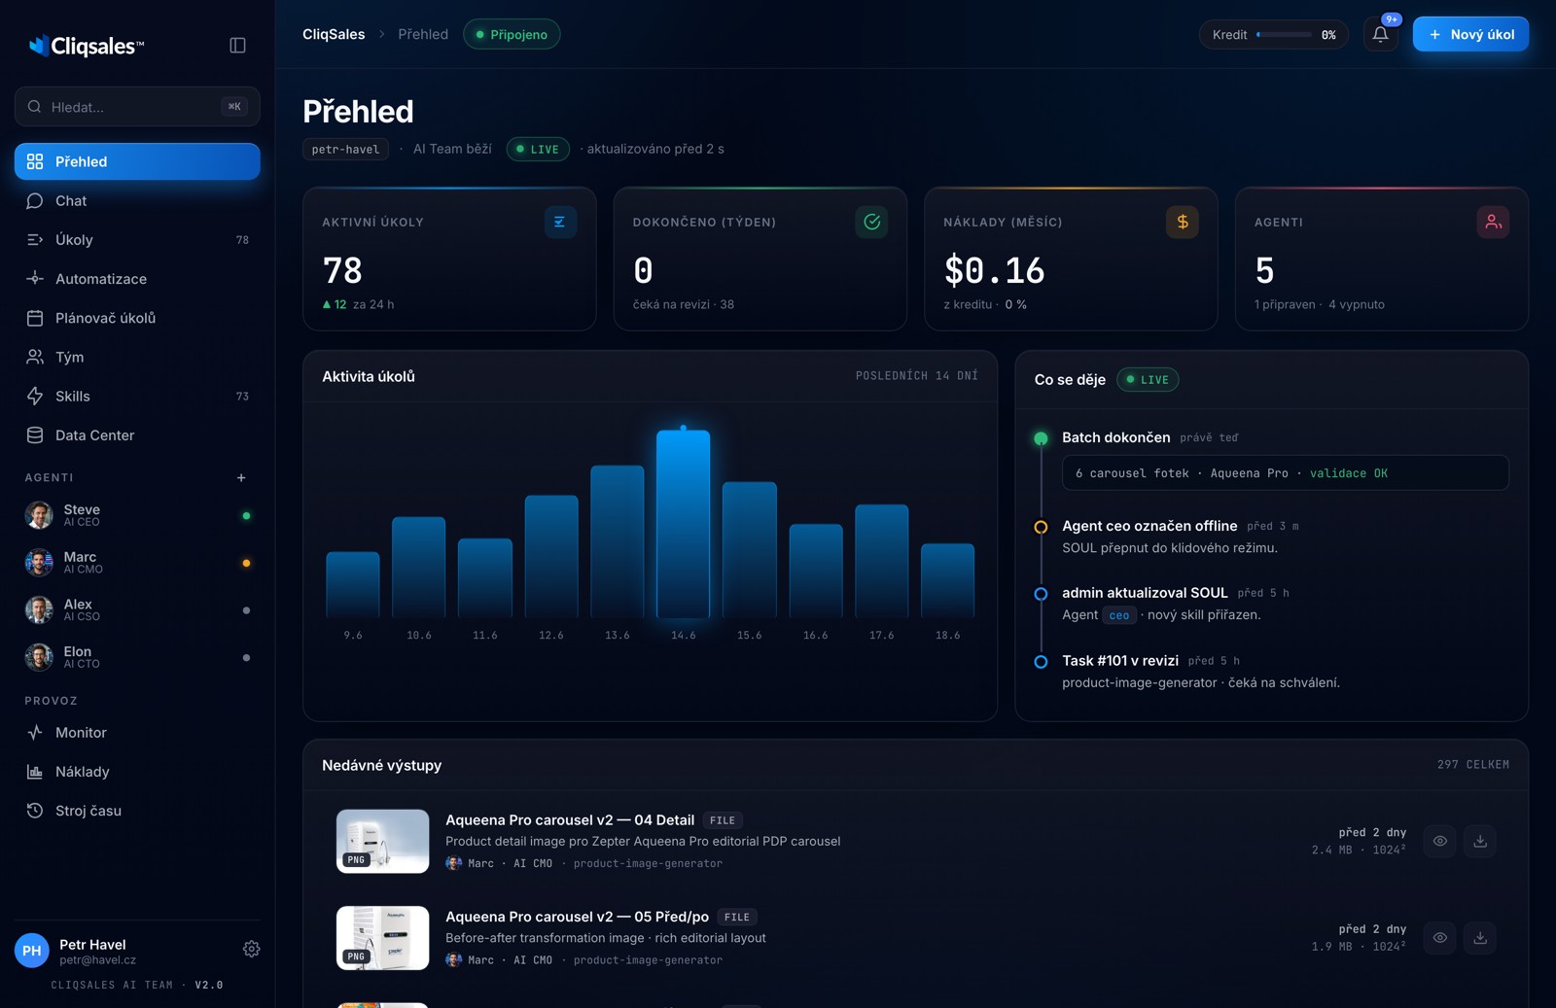Click the $0.16 cost value
This screenshot has height=1008, width=1556.
(x=994, y=270)
